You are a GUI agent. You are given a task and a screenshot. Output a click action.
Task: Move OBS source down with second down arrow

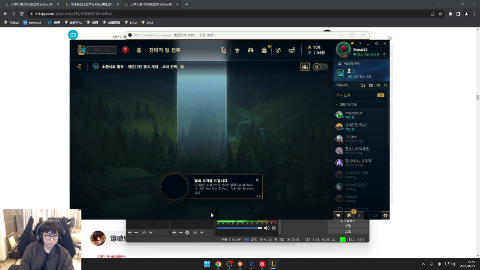[x=202, y=233]
